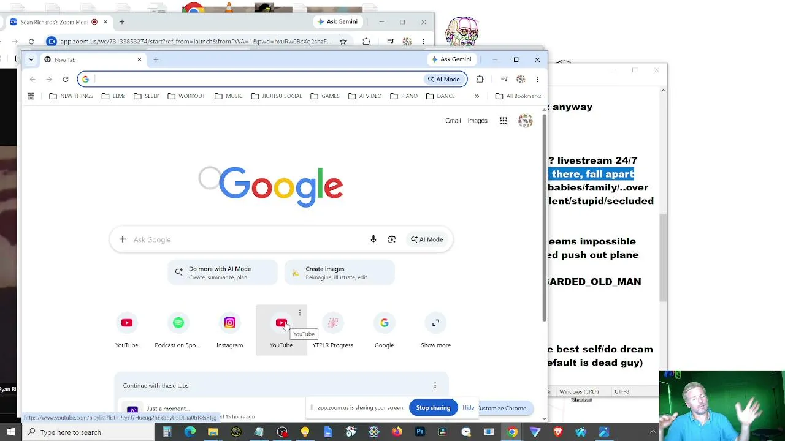This screenshot has width=785, height=441.
Task: Click the plus icon in the search box
Action: pos(123,239)
